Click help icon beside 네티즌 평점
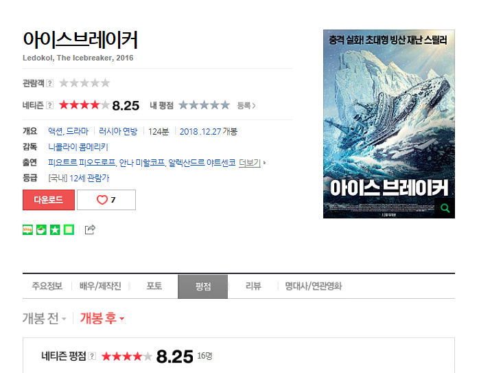 tap(92, 356)
